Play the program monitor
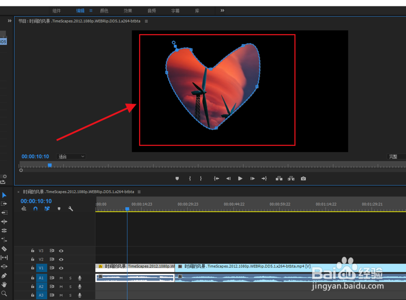406x300 pixels. tap(240, 178)
